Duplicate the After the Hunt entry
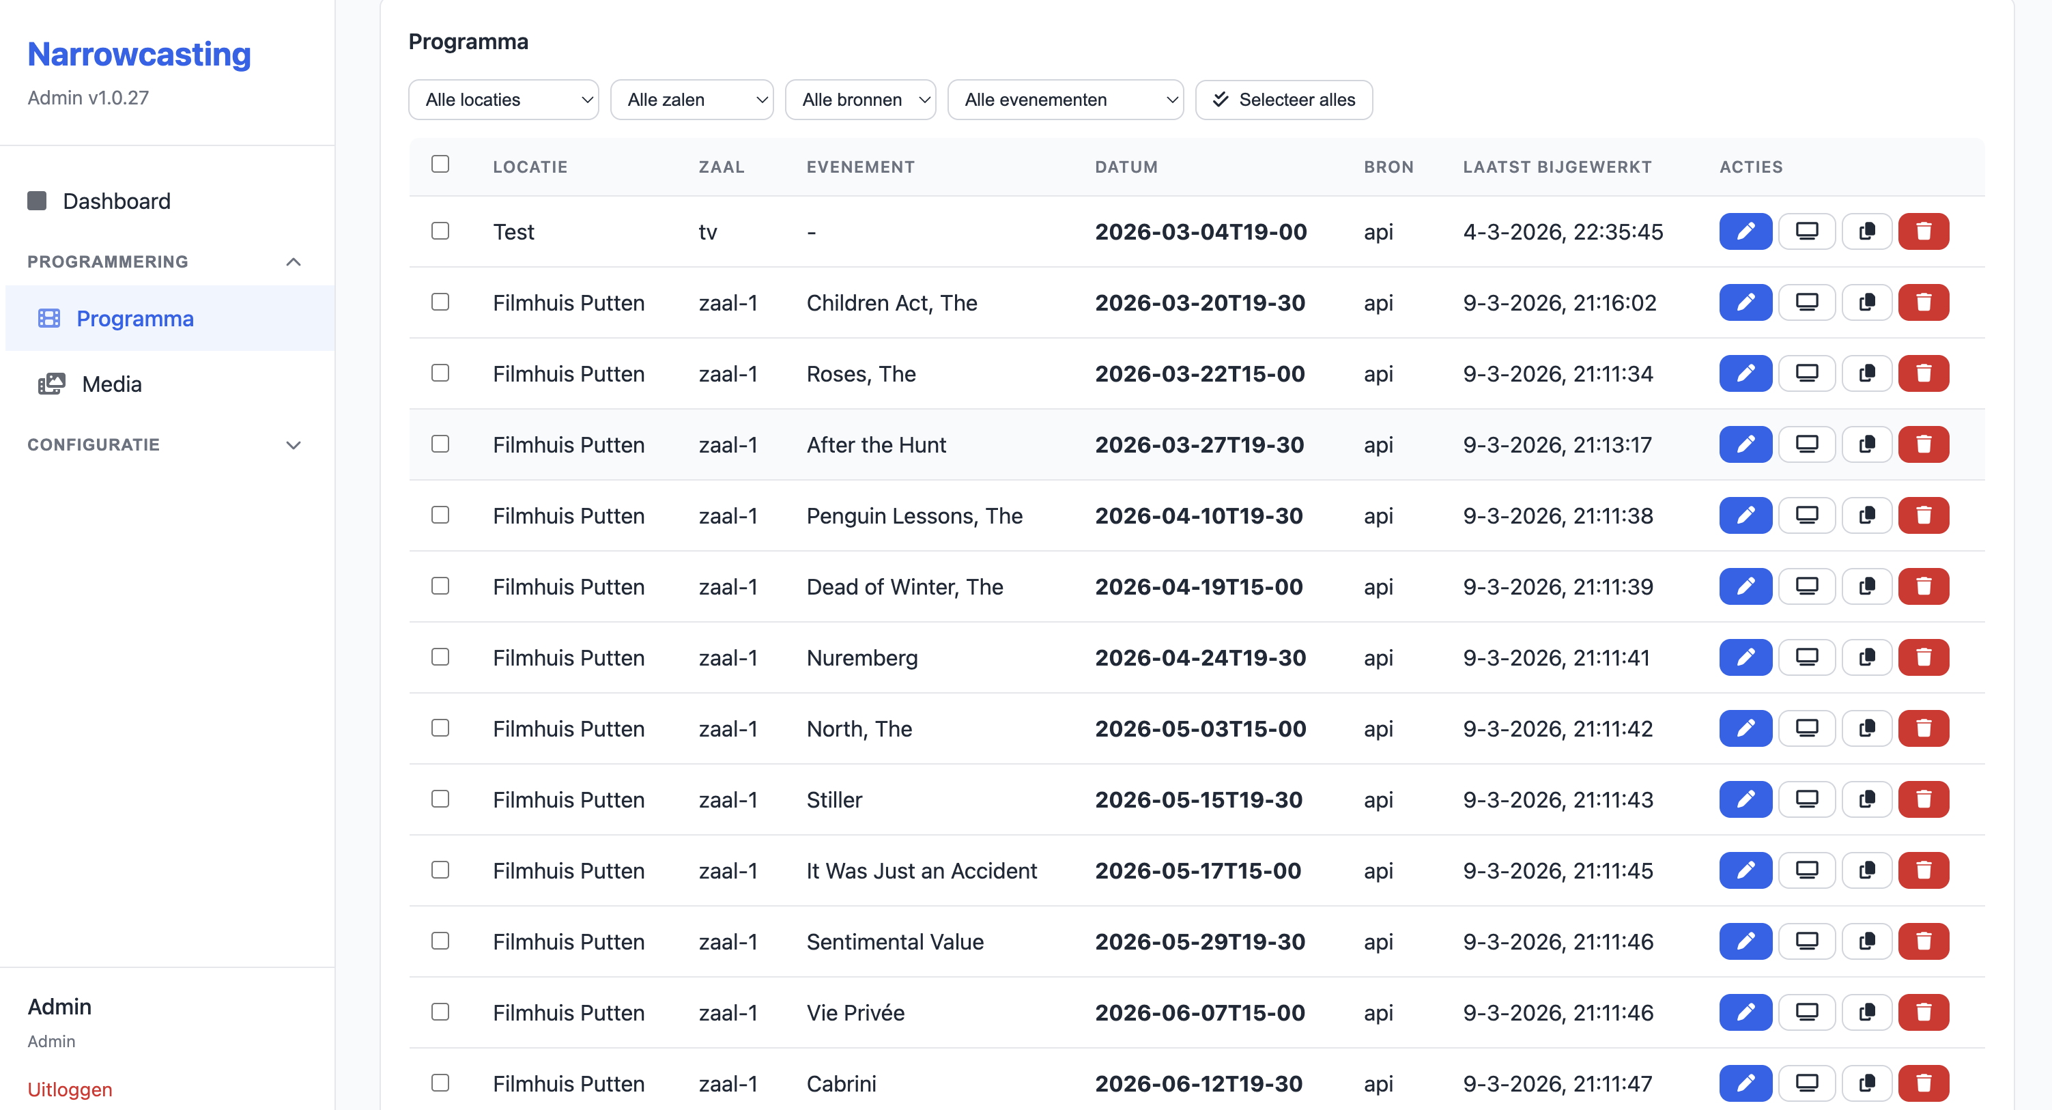The height and width of the screenshot is (1110, 2052). coord(1866,444)
